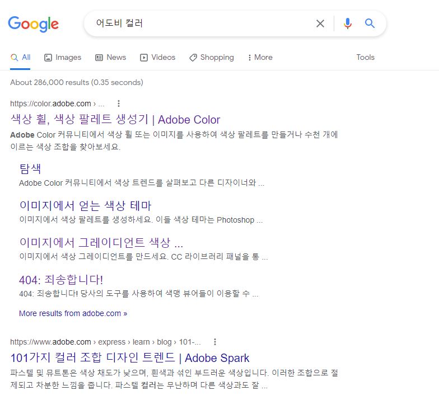Click the Videos tab play icon
The width and height of the screenshot is (439, 400).
[143, 58]
